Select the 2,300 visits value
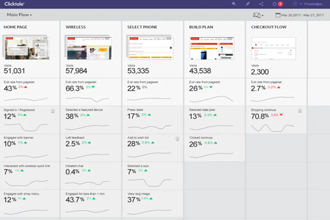 point(260,72)
